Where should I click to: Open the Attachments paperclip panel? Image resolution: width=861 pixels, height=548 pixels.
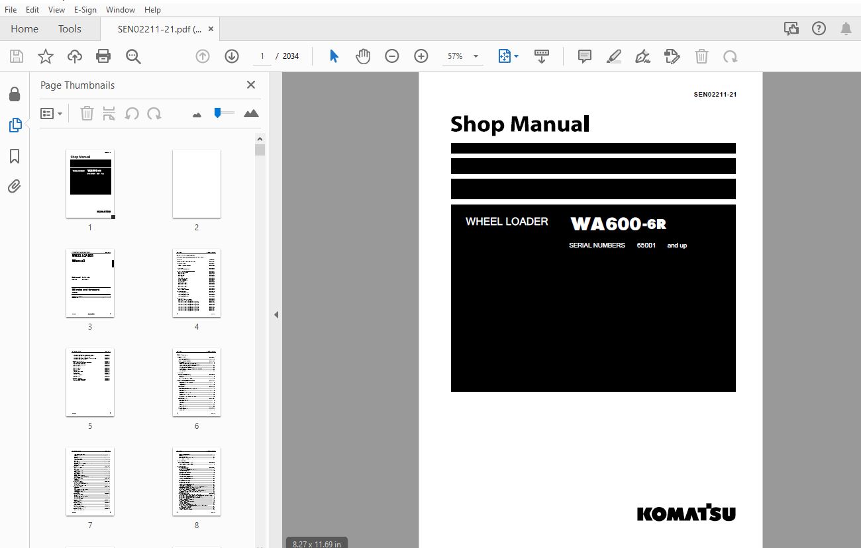click(x=15, y=187)
